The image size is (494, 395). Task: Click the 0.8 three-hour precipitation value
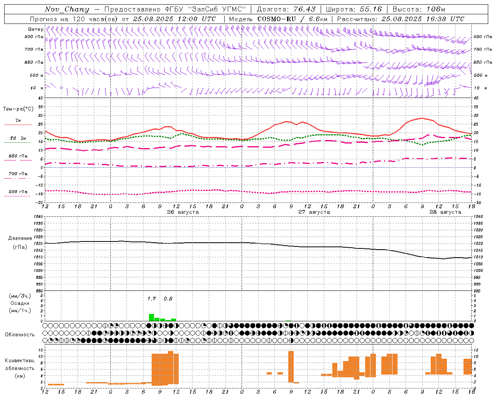pos(168,299)
